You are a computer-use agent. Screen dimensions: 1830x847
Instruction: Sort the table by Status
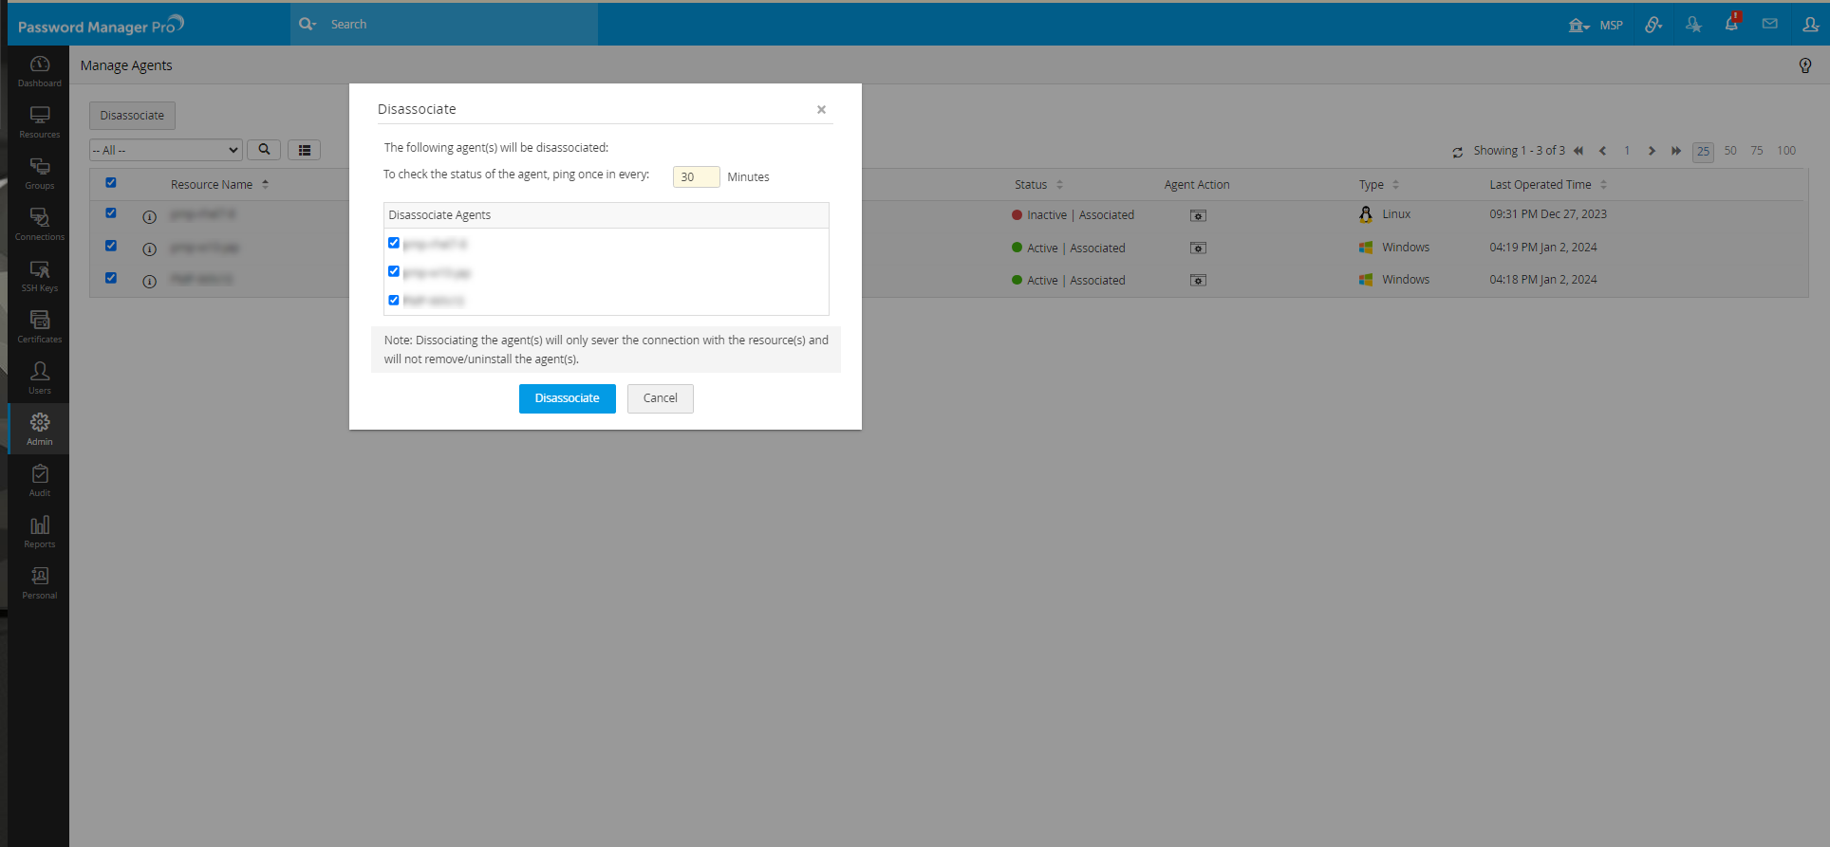coord(1038,185)
